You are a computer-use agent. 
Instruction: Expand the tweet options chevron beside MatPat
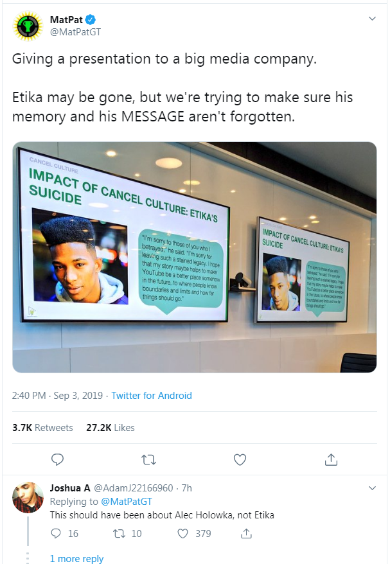[x=373, y=19]
